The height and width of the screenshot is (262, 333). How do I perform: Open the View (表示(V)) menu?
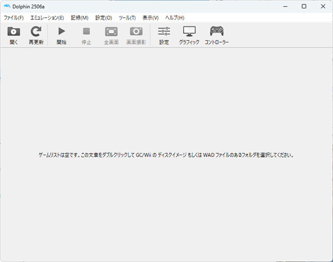[150, 18]
